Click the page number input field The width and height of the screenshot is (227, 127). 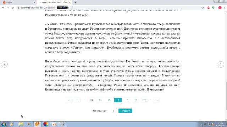[x=113, y=111]
